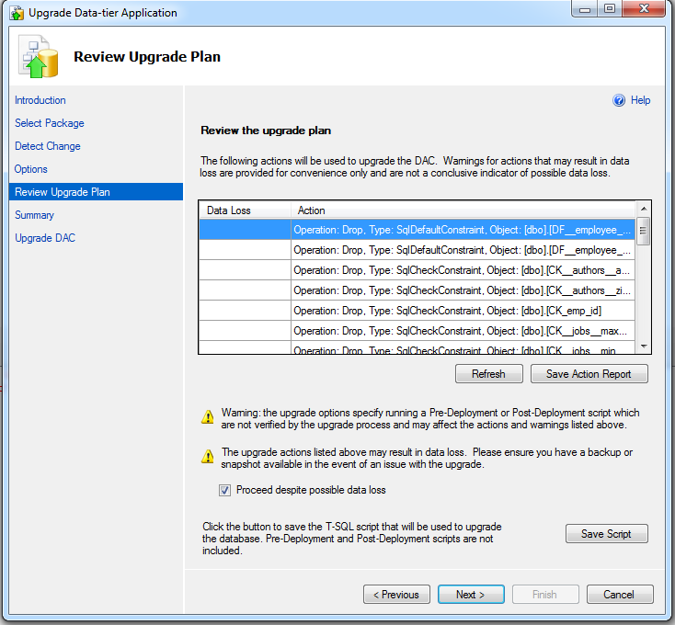
Task: Proceed with the Next button
Action: coord(471,595)
